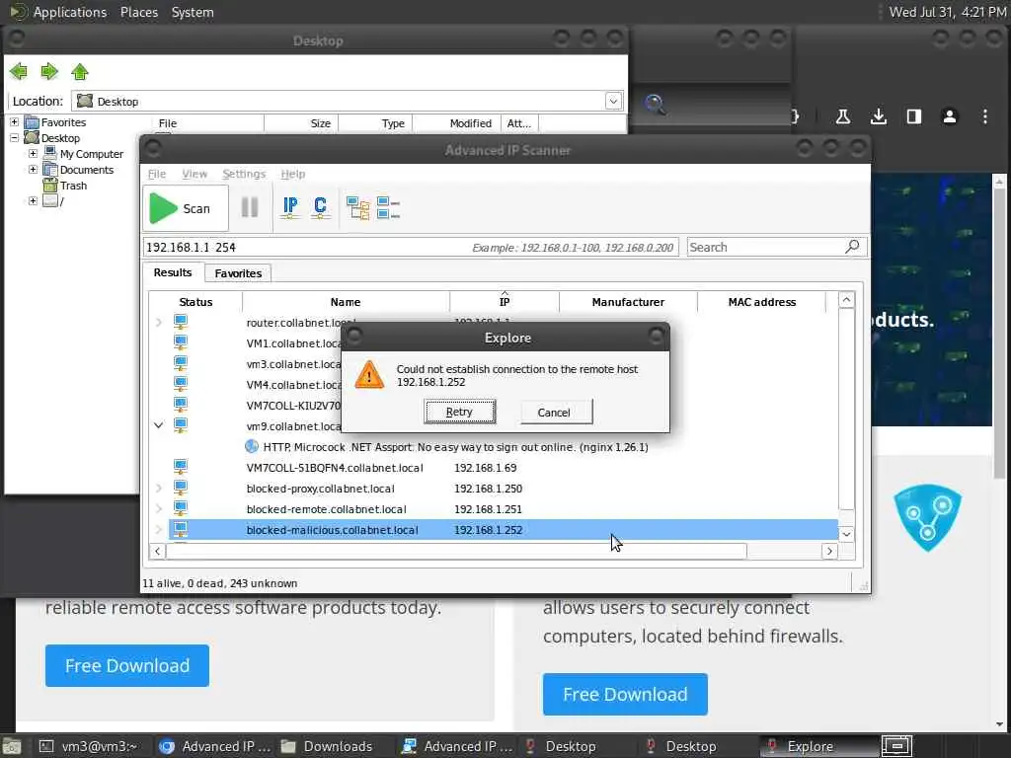Click the browser zoom magnifier icon
The image size is (1011, 758).
[656, 104]
